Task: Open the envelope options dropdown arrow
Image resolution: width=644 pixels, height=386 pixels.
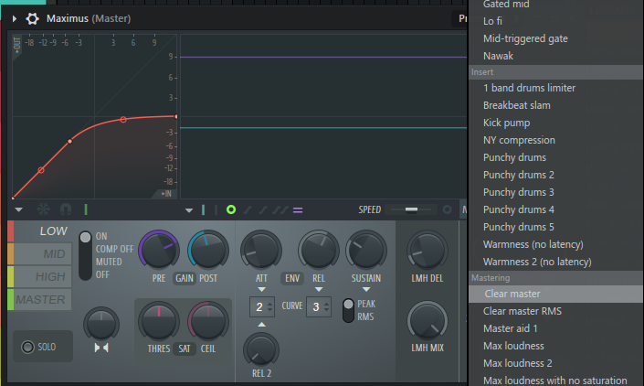Action: pyautogui.click(x=18, y=209)
